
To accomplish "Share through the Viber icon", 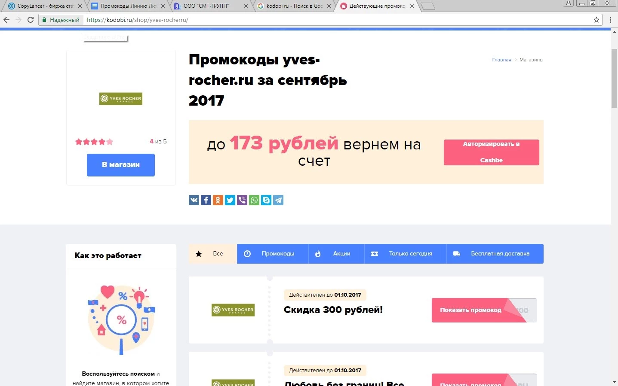I will point(242,200).
